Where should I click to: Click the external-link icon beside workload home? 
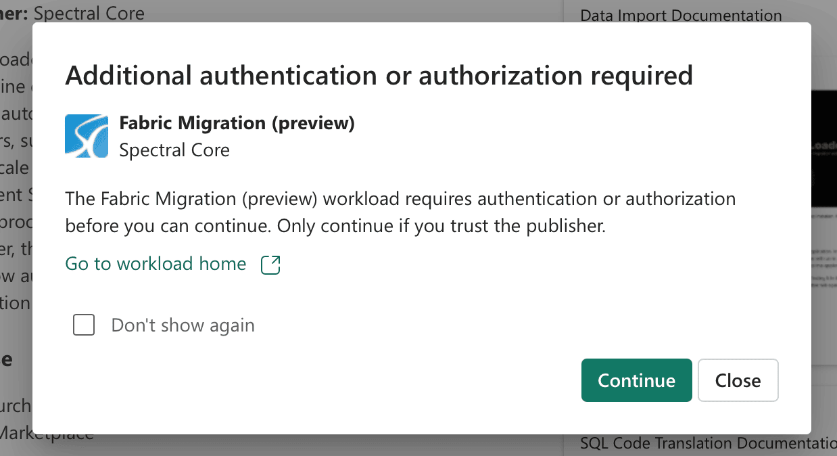(270, 265)
